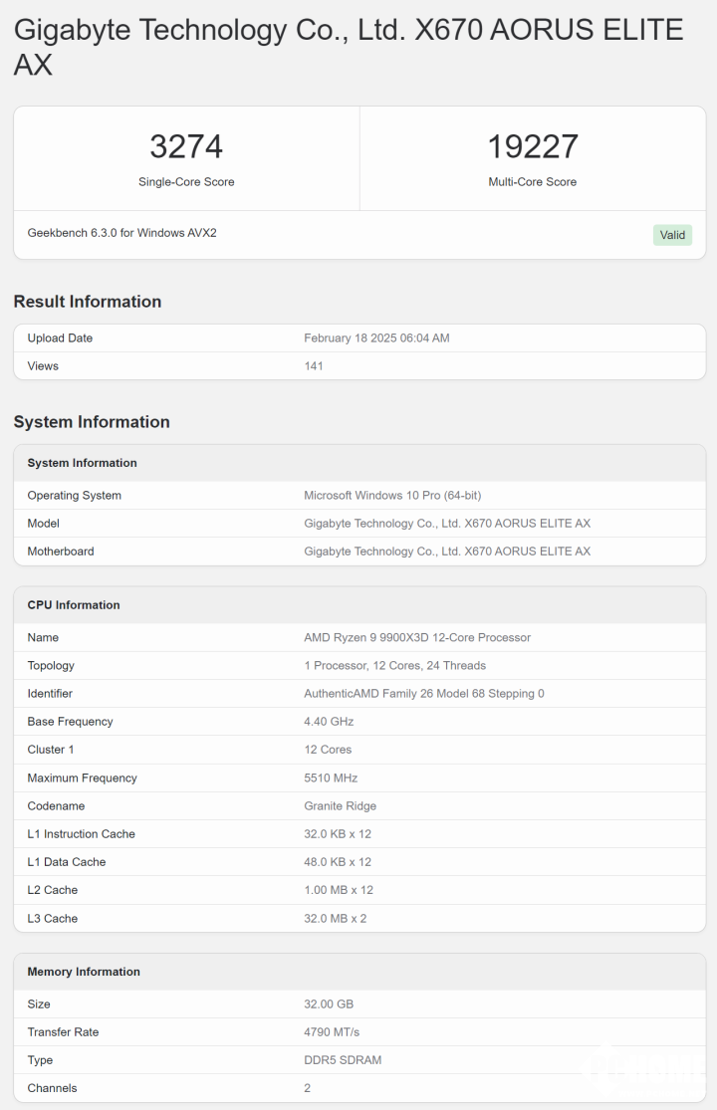Image resolution: width=717 pixels, height=1110 pixels.
Task: Select the AMD Ryzen 9 9900X3D processor name
Action: [417, 638]
